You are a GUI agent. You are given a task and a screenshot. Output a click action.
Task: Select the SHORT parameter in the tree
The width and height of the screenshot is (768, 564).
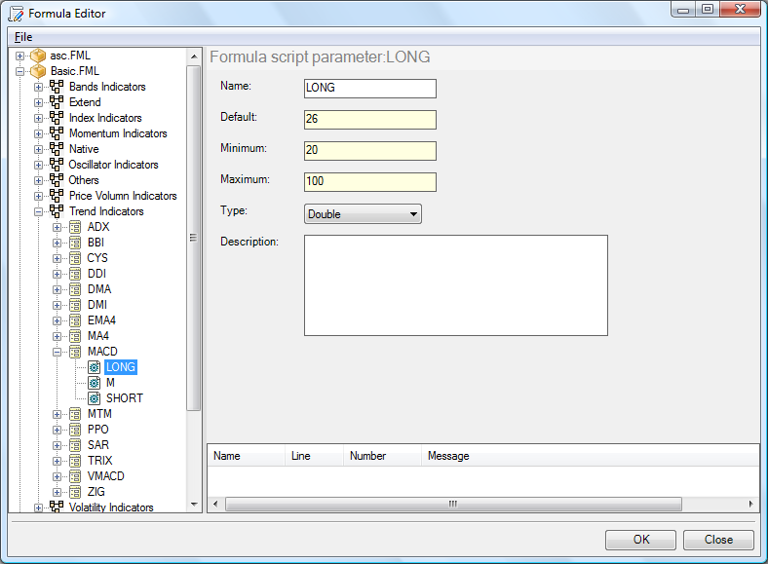coord(125,398)
